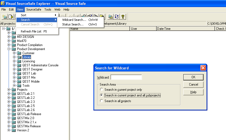Click the folder icon next to Projects
The height and width of the screenshot is (140, 226).
pyautogui.click(x=14, y=90)
